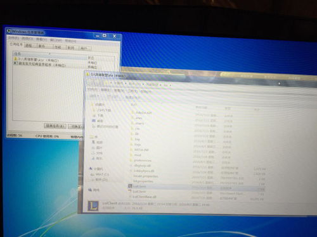Open Desktop (桌面) in favorites sidebar

pyautogui.click(x=98, y=121)
